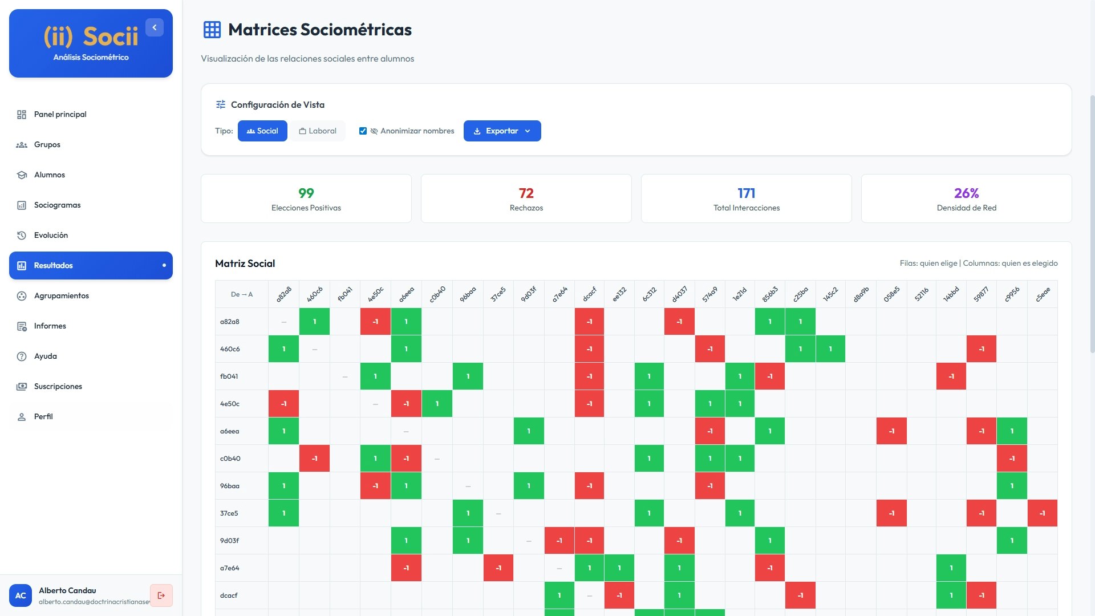Collapse the sidebar with the chevron arrow

click(153, 27)
